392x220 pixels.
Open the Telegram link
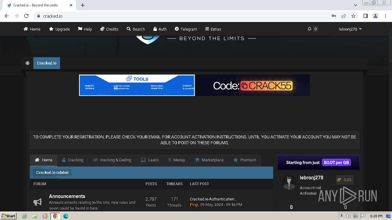click(x=186, y=29)
